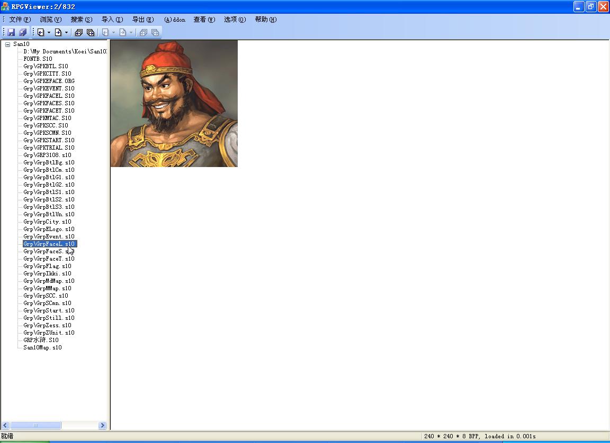Click the tree panel horizontal scrollbar thumb
Screen dimensions: 610x443
tap(35, 426)
